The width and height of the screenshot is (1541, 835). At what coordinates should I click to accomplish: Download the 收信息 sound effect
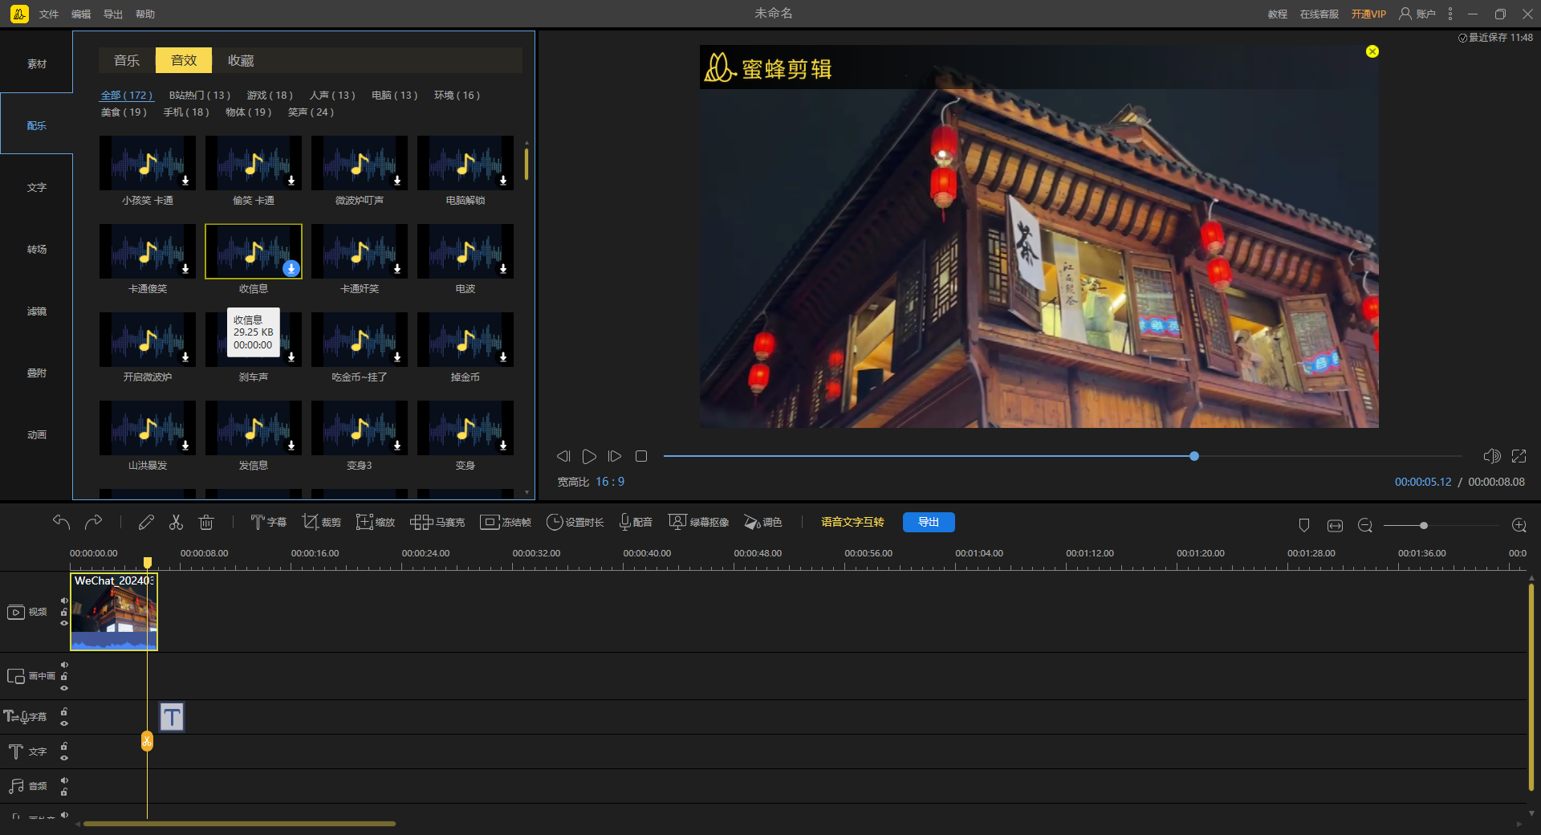(x=291, y=269)
